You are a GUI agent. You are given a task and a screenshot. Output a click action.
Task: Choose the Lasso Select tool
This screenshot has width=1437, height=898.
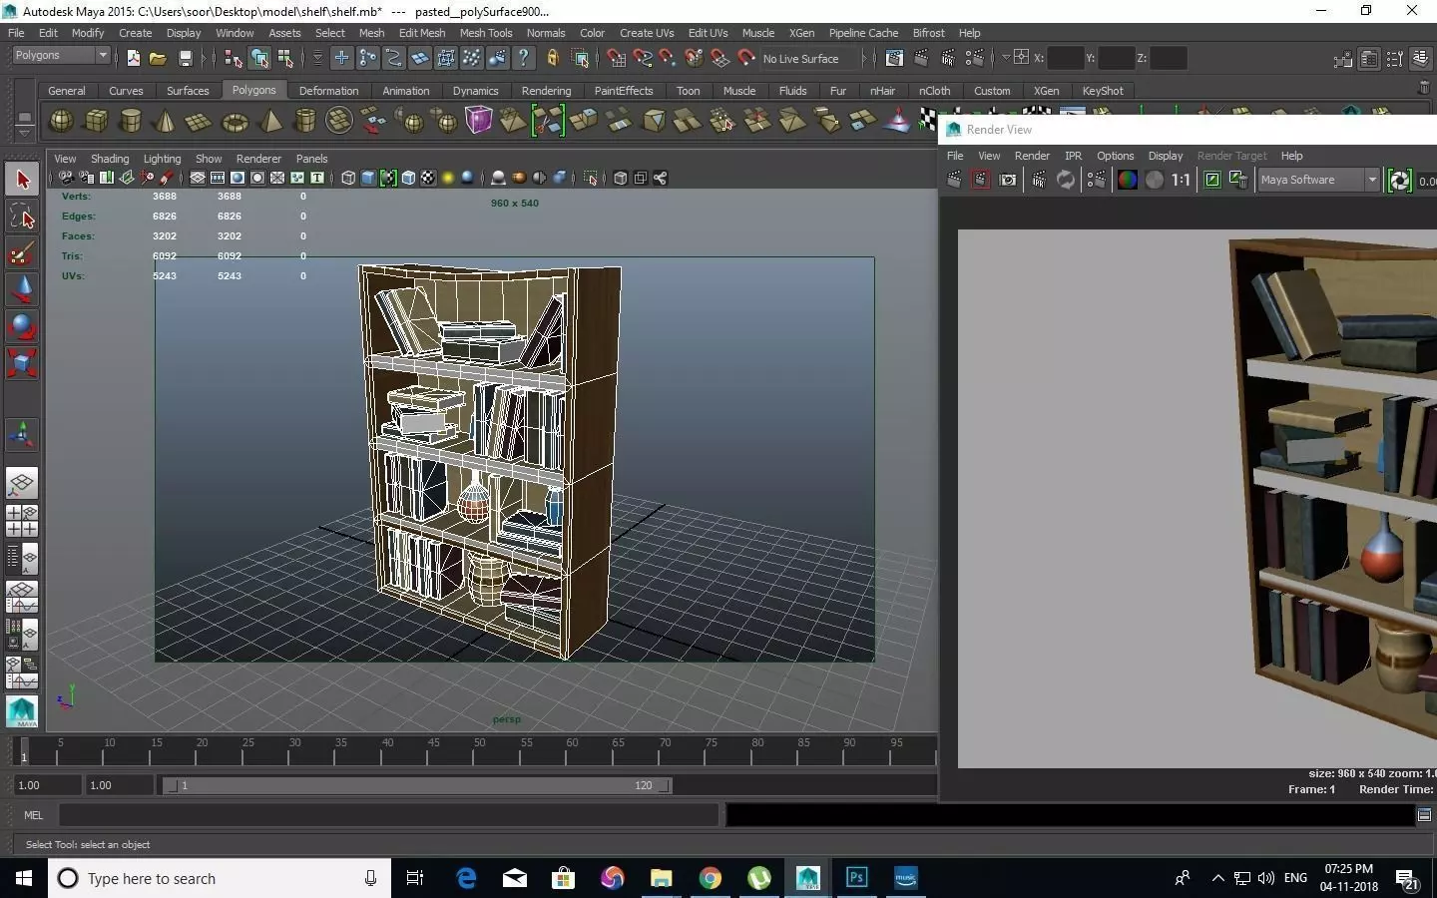pyautogui.click(x=22, y=216)
